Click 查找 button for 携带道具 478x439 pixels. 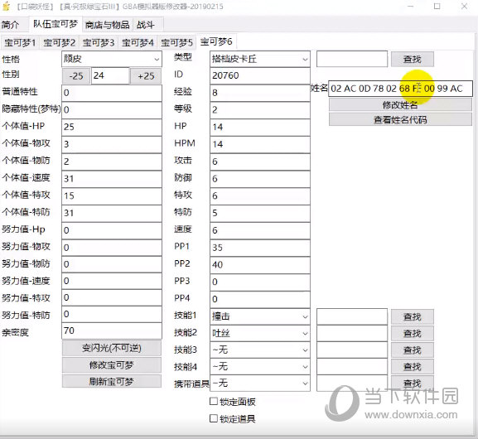[413, 383]
